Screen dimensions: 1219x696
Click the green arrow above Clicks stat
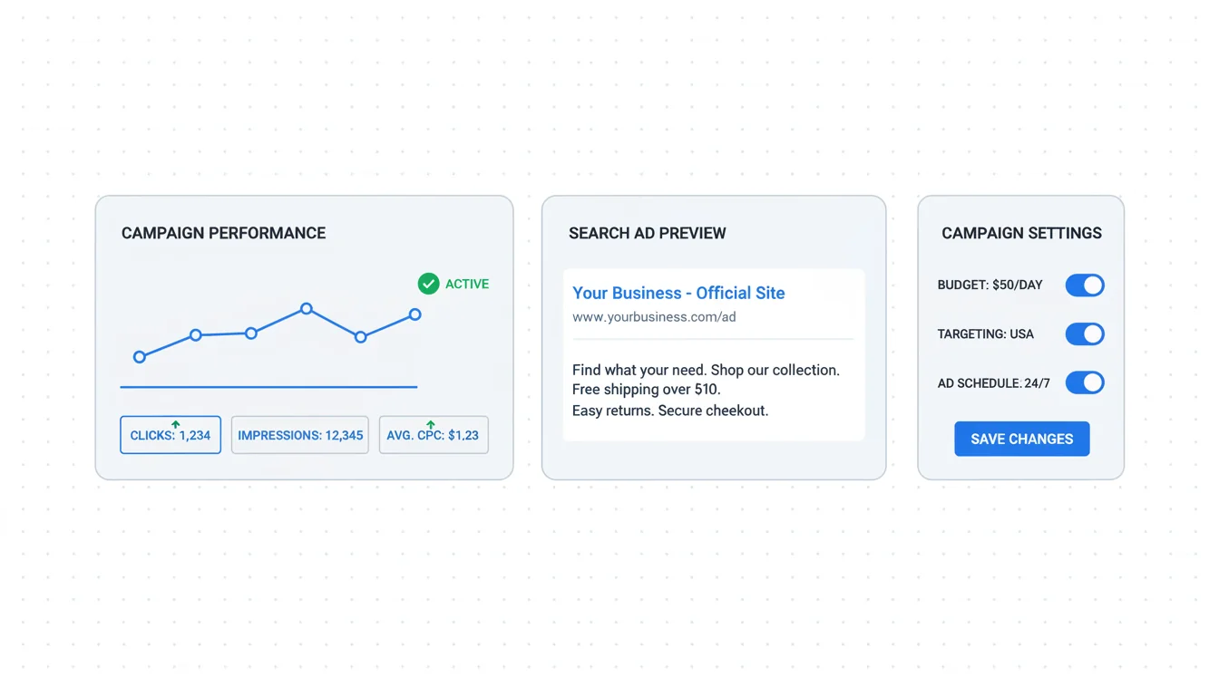tap(176, 423)
